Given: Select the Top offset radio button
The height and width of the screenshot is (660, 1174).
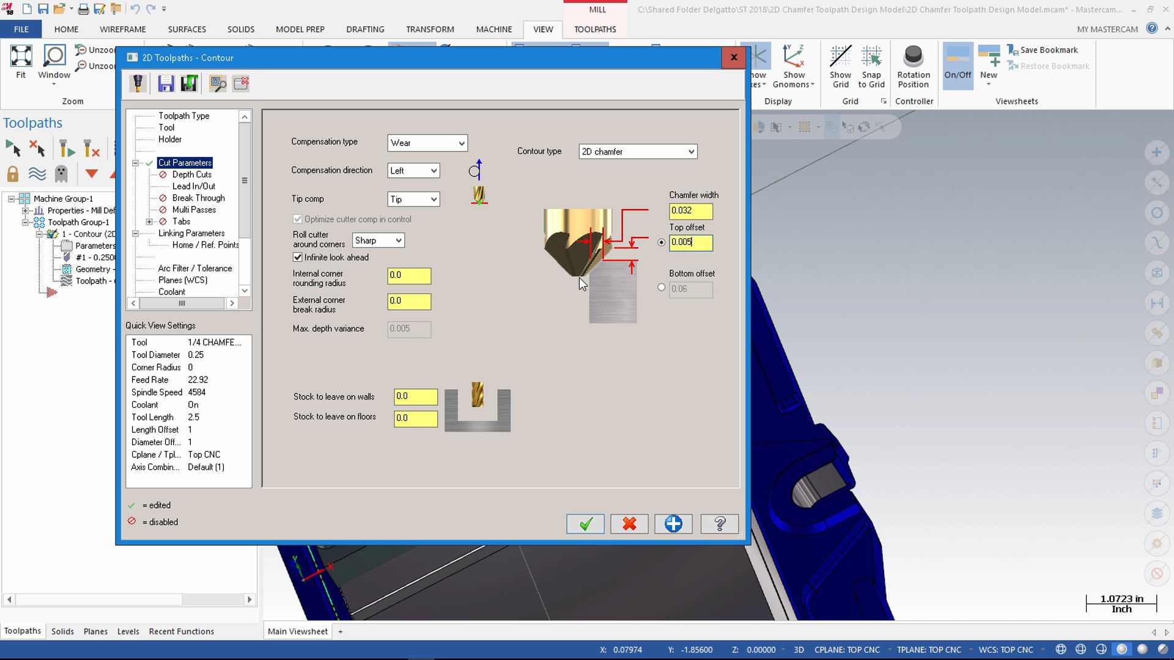Looking at the screenshot, I should tap(662, 242).
